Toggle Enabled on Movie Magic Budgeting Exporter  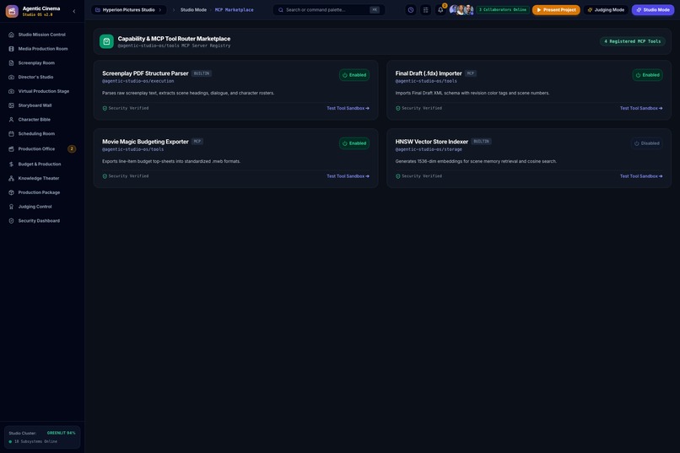(x=354, y=143)
